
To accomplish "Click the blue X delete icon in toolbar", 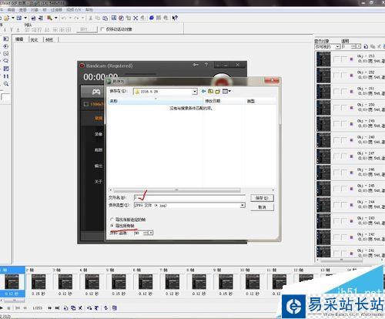I will pyautogui.click(x=136, y=18).
